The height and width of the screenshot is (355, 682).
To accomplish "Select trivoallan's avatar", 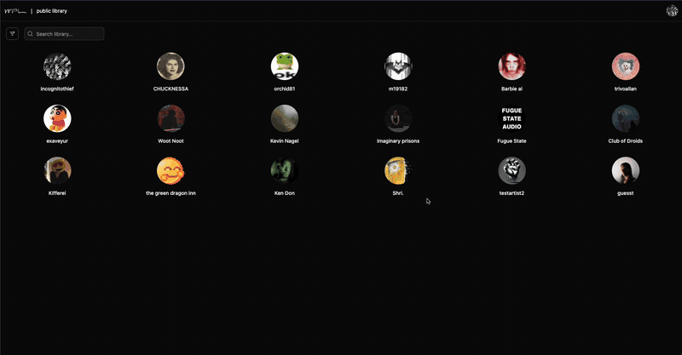I will 626,66.
